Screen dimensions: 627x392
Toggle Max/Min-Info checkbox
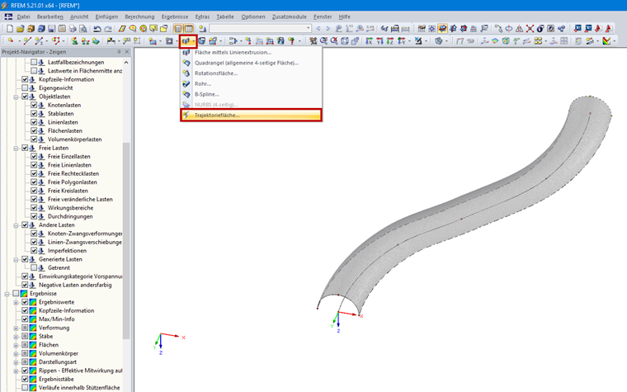[x=25, y=319]
